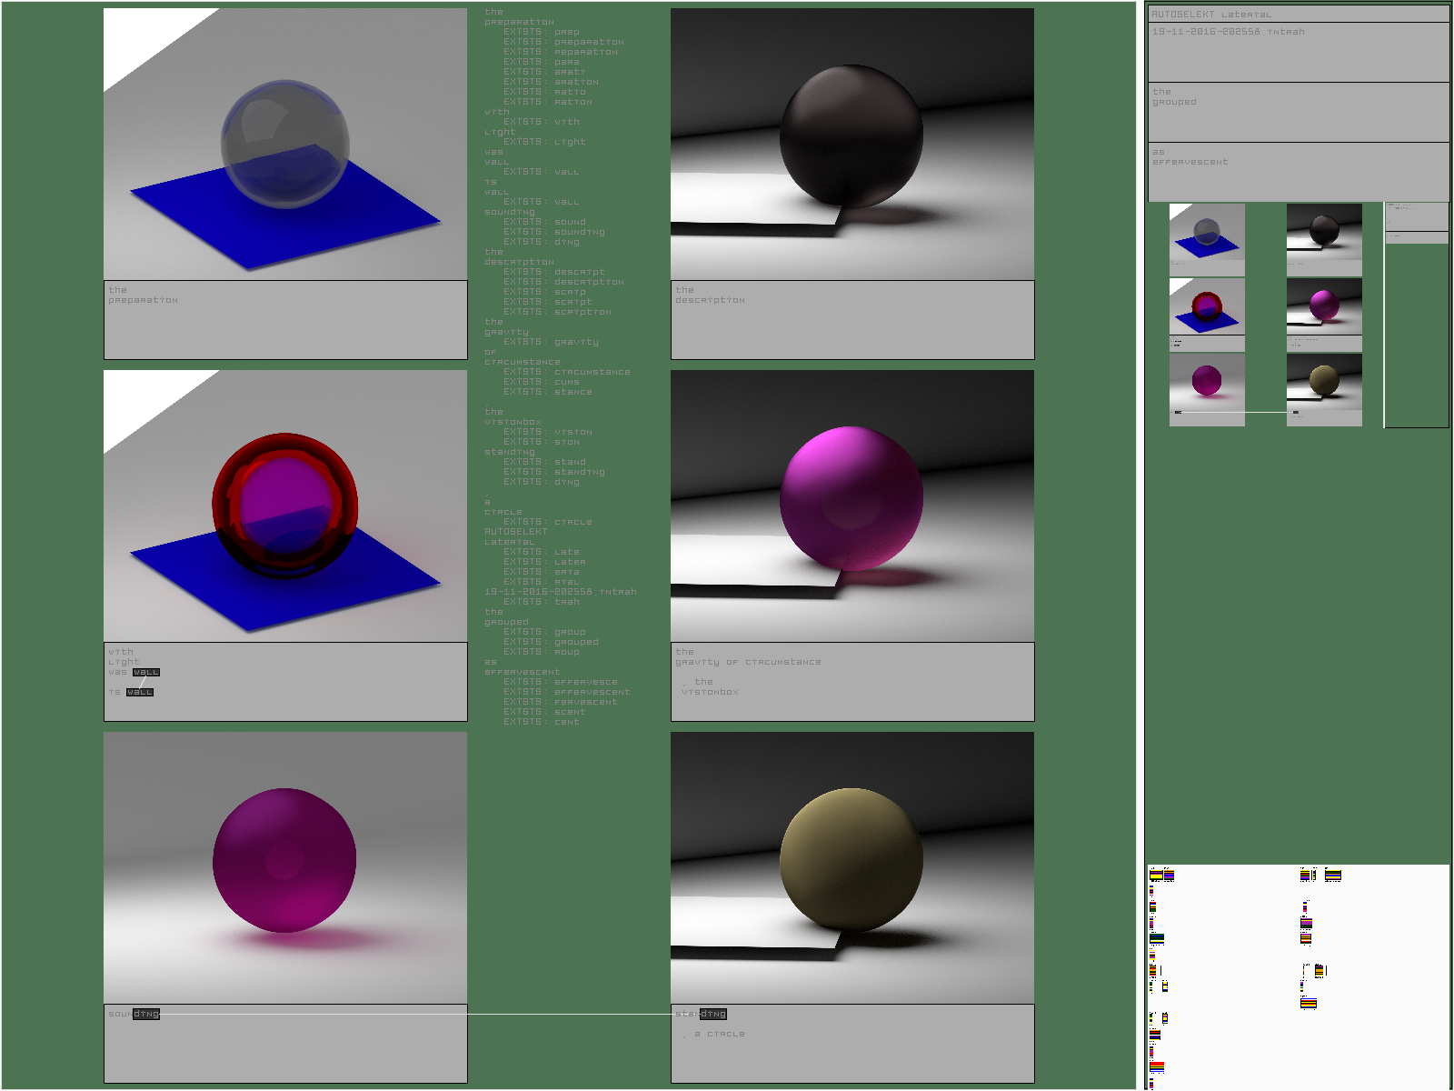The image size is (1454, 1091).
Task: Open the small dark sphere thumbnail in the right panel
Action: pos(1324,231)
